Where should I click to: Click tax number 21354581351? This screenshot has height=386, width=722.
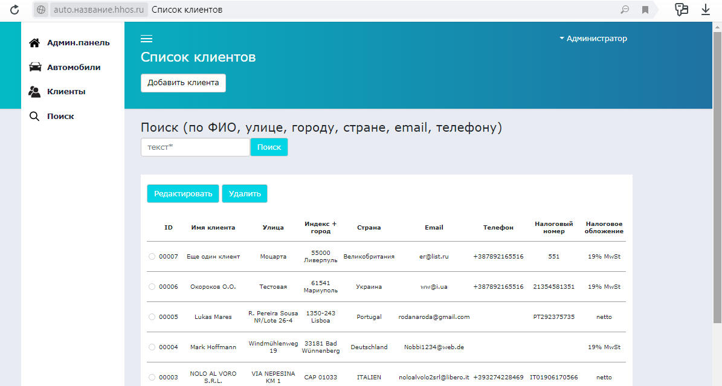[554, 286]
